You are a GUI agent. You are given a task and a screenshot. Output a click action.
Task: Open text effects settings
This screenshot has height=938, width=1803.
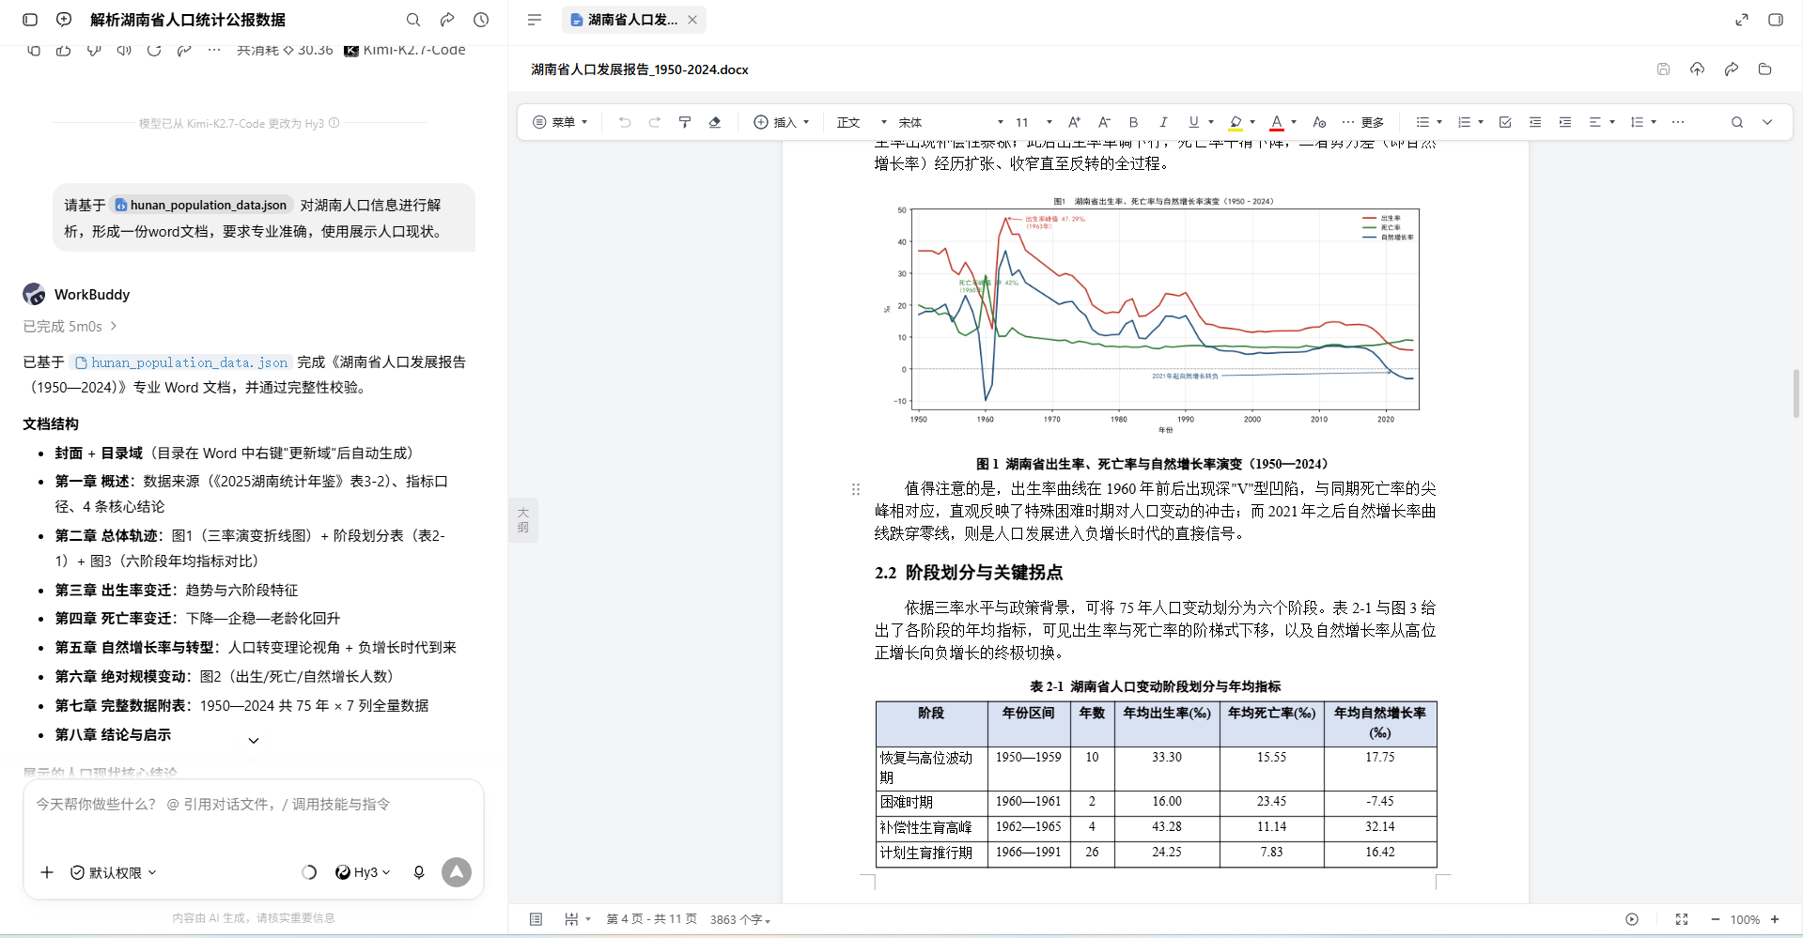tap(1319, 122)
